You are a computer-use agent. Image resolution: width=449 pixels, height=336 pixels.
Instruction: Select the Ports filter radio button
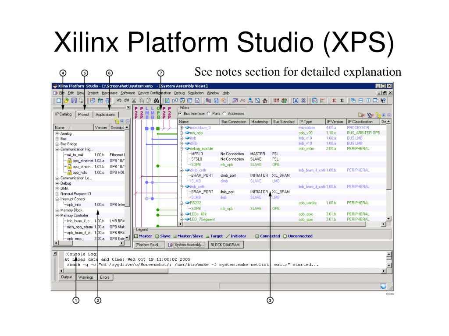[x=208, y=113]
